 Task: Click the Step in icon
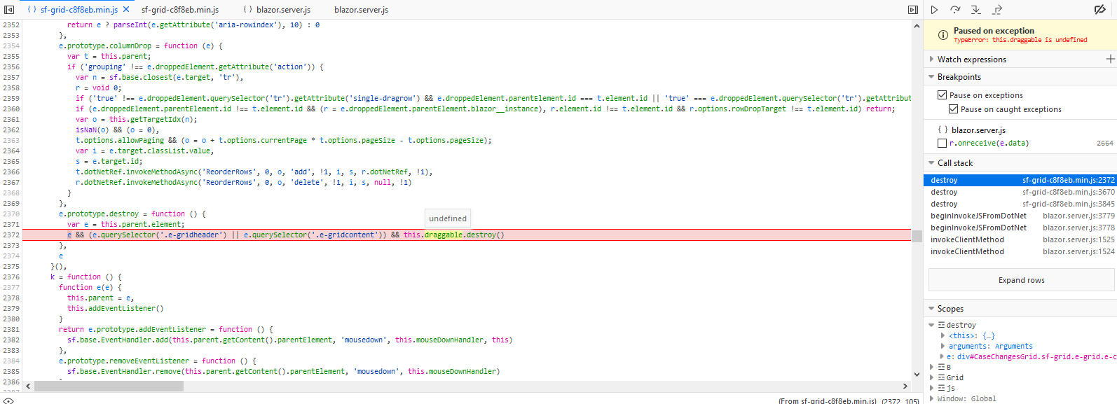pyautogui.click(x=975, y=10)
